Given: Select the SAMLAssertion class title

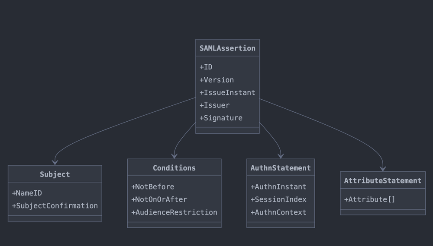Looking at the screenshot, I should [x=227, y=48].
